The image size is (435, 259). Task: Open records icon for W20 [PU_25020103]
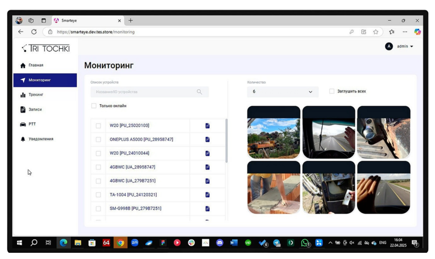[x=207, y=125]
